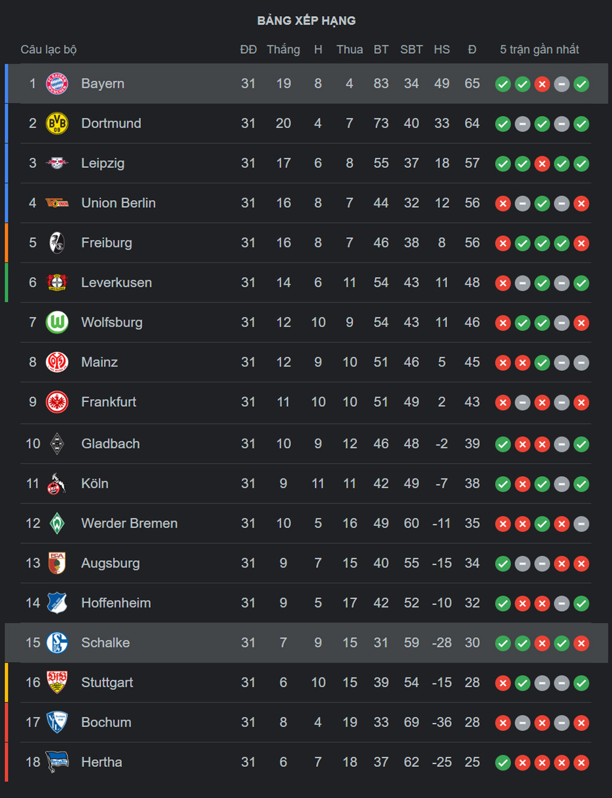Click the Köln goat crest icon
612x798 pixels.
[56, 484]
